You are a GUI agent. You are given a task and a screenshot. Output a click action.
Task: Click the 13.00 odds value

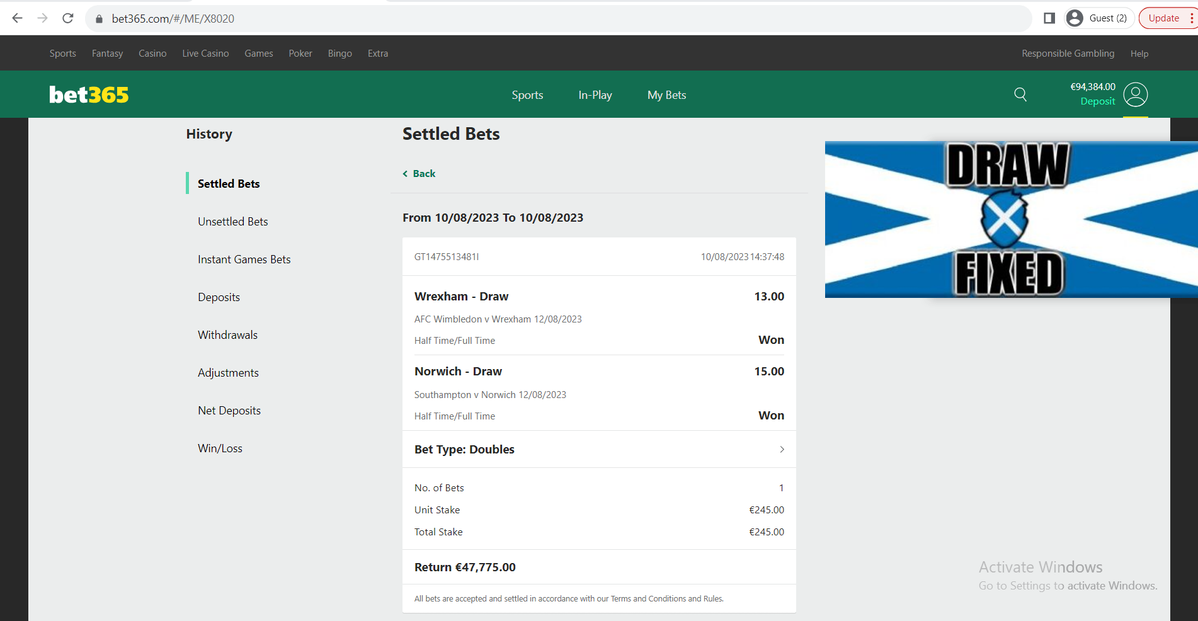[x=769, y=296]
